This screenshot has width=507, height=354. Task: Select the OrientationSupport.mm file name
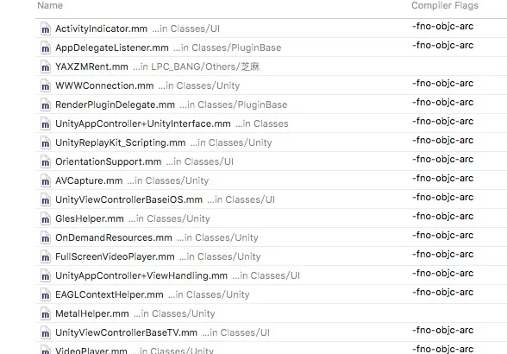click(109, 162)
